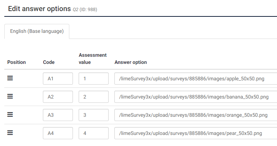The image size is (277, 146).
Task: Click into the A2 code input
Action: 58,97
